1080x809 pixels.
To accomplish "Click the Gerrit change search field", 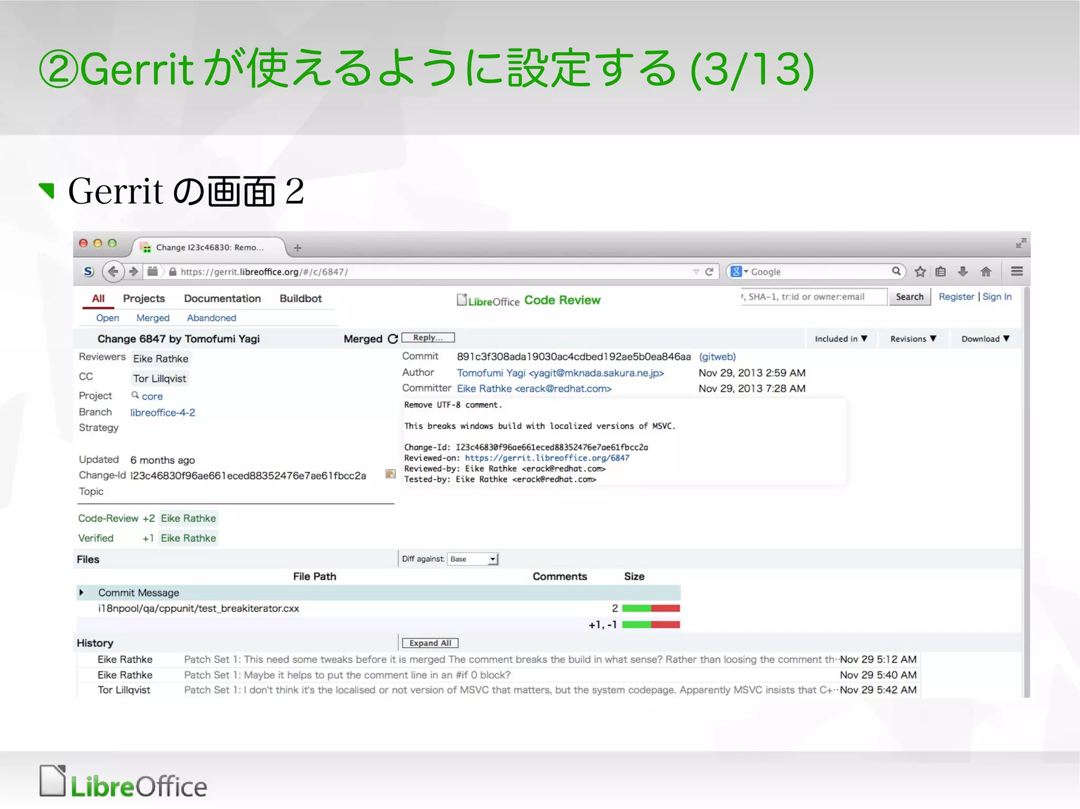I will click(x=814, y=297).
